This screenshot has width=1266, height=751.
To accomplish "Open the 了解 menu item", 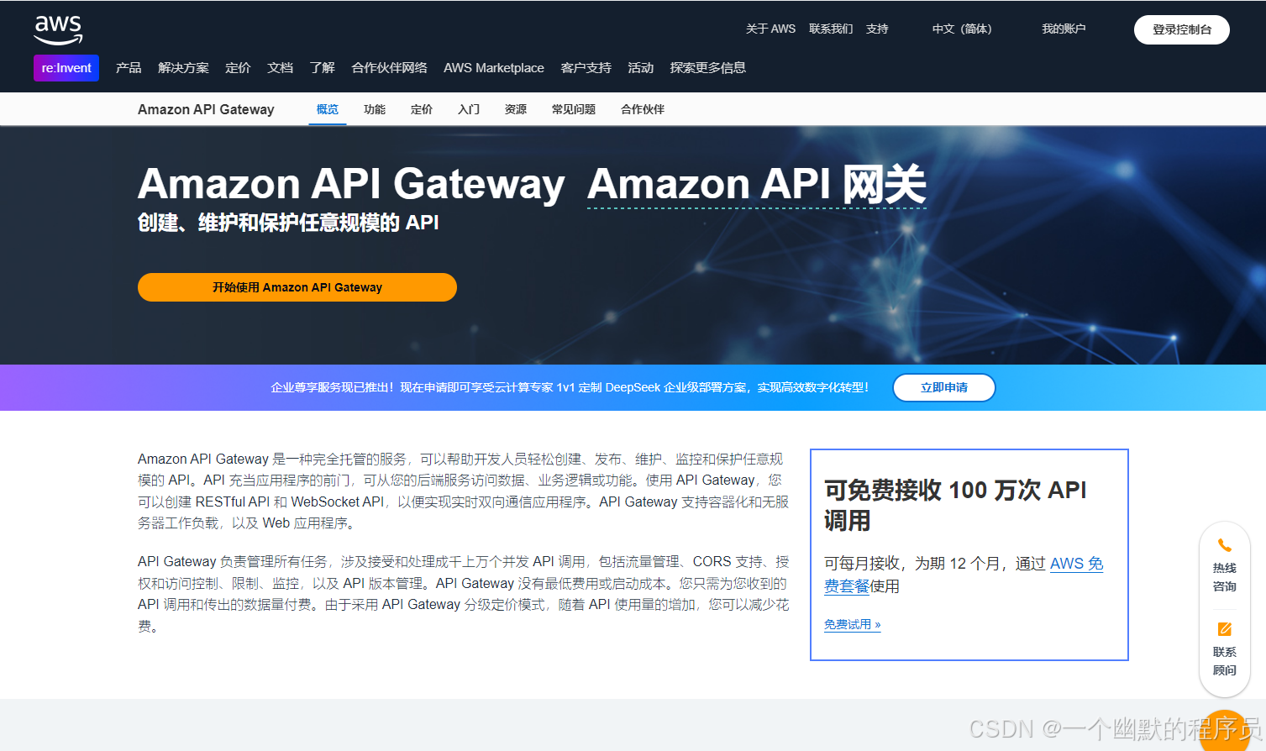I will (x=322, y=68).
